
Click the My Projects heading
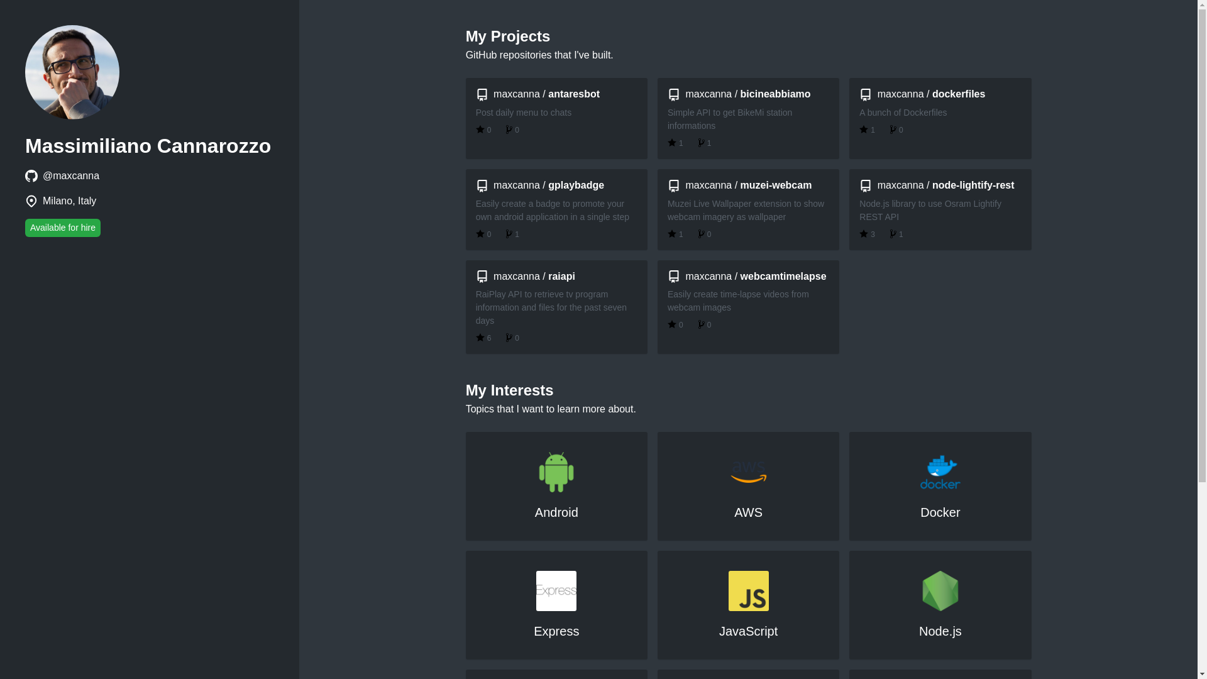(x=508, y=36)
